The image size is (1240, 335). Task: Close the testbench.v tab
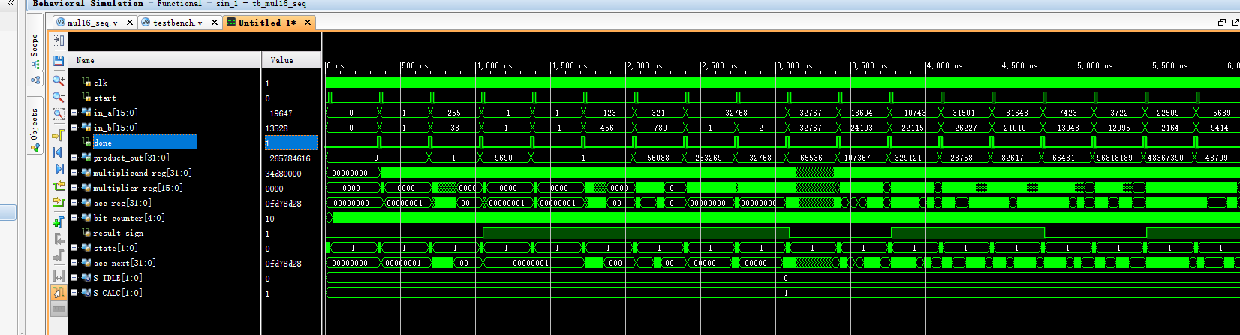(x=215, y=23)
